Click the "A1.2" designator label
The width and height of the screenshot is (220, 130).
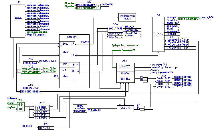(x=124, y=61)
